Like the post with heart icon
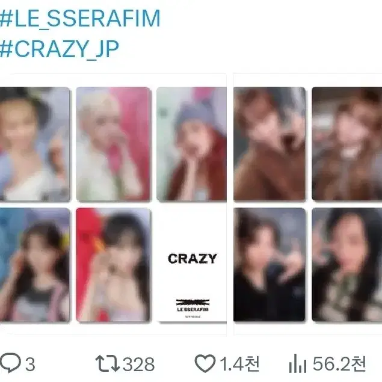382x382 pixels. [x=205, y=363]
